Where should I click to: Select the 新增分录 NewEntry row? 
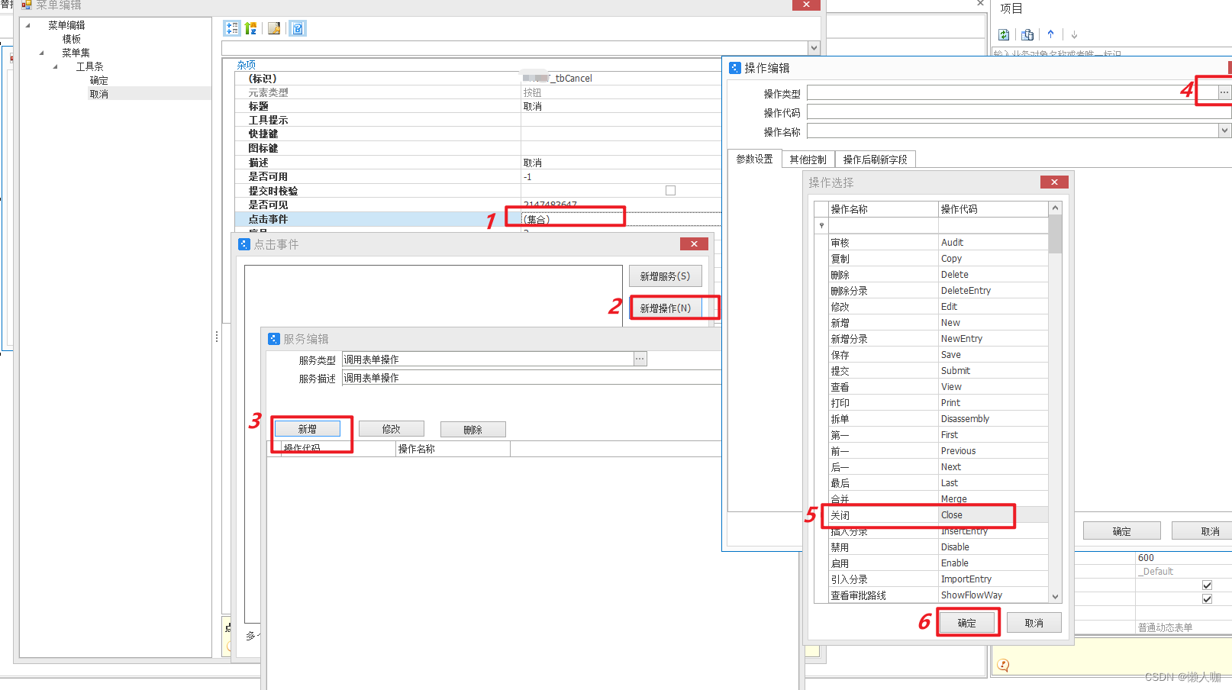tap(938, 338)
